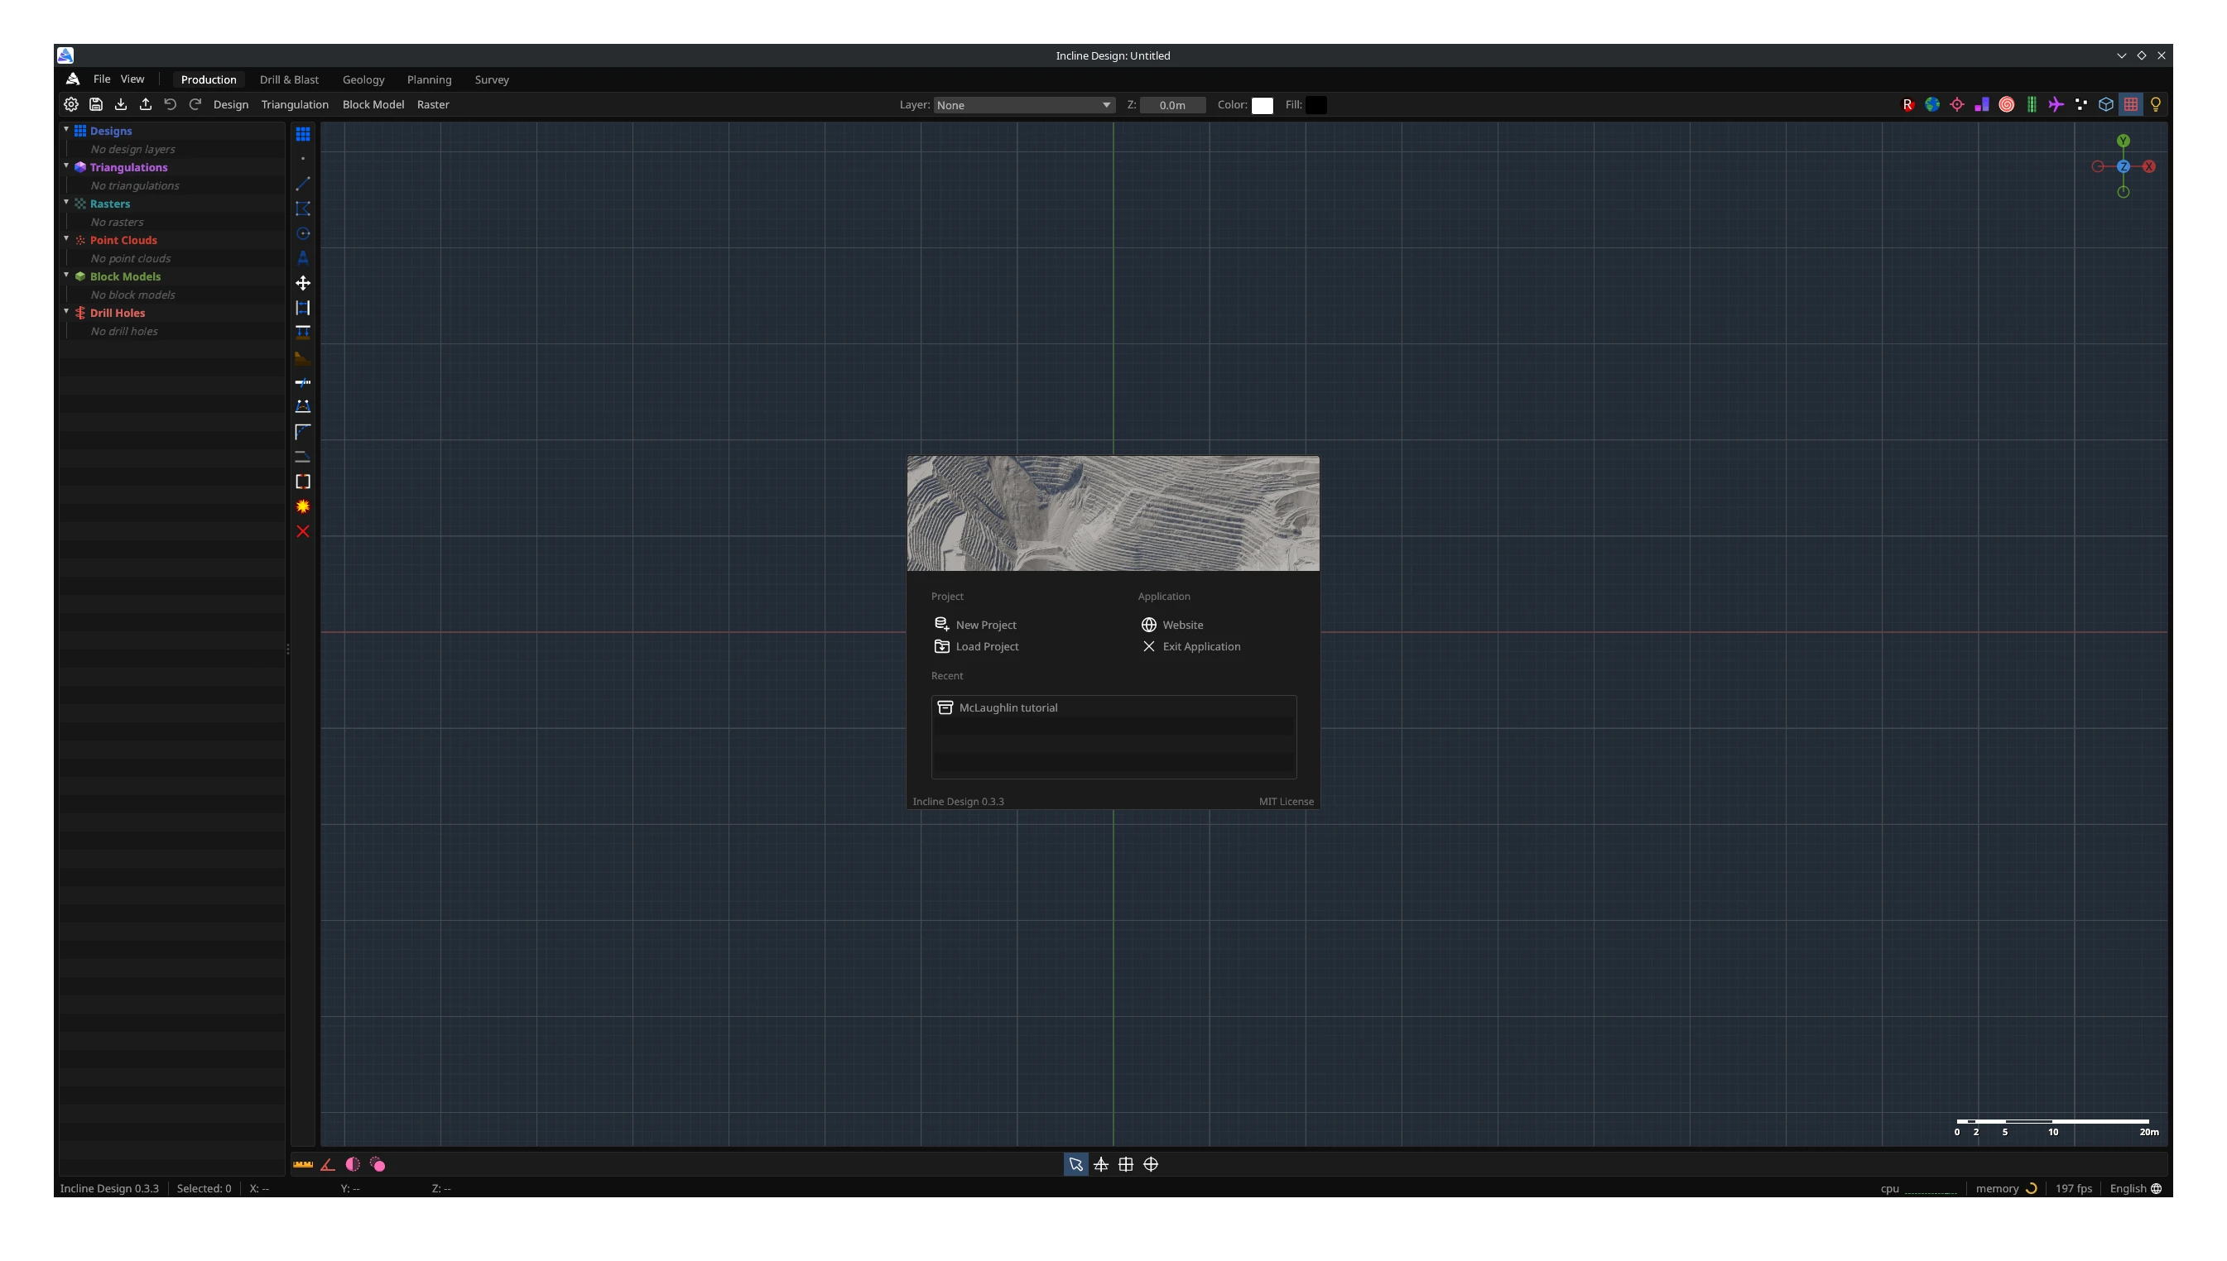Select the horizontal offset arrows tool
This screenshot has height=1261, width=2227.
(302, 309)
